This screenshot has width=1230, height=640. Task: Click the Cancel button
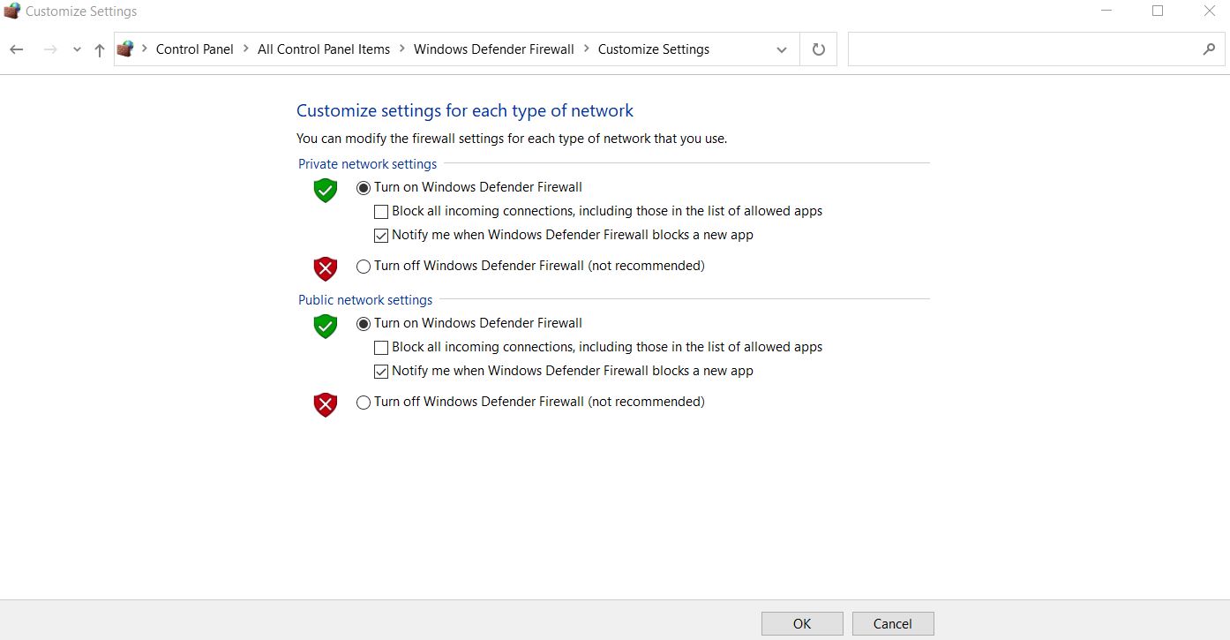893,623
